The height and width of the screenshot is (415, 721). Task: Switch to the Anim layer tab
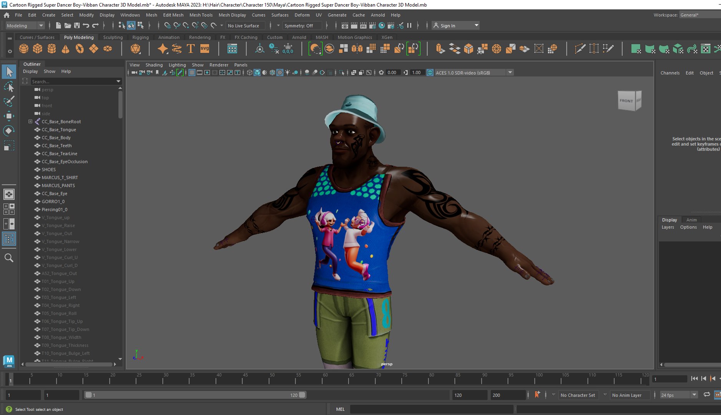tap(691, 220)
